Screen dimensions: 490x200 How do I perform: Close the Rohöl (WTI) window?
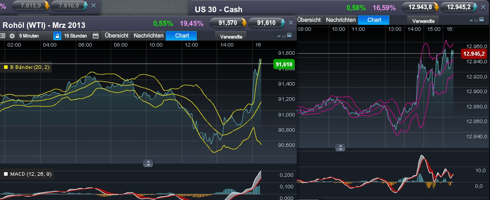tap(291, 23)
